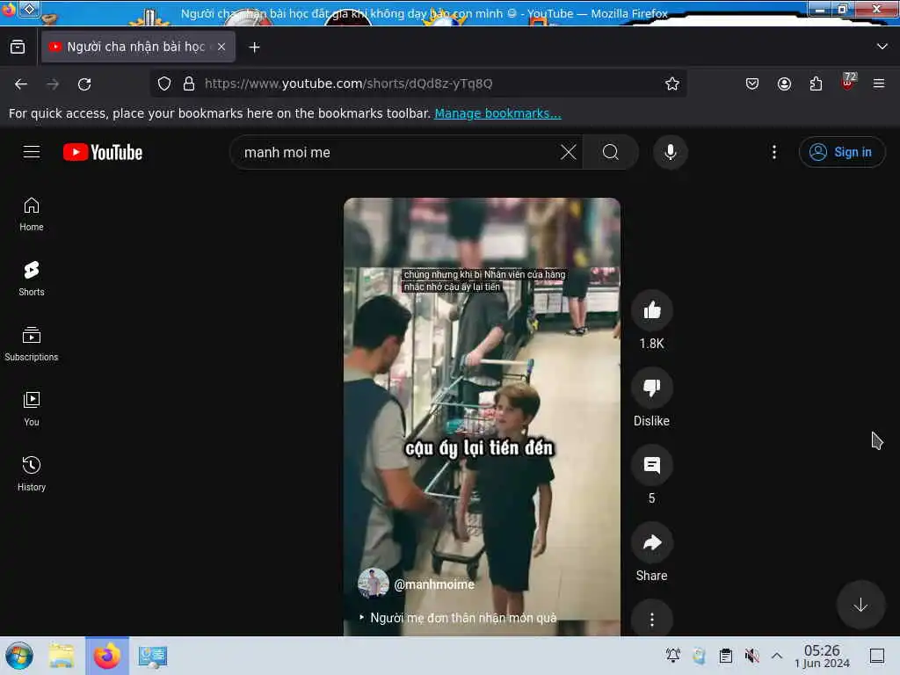This screenshot has height=675, width=900.
Task: Open the extension with 72 badge
Action: tap(848, 82)
